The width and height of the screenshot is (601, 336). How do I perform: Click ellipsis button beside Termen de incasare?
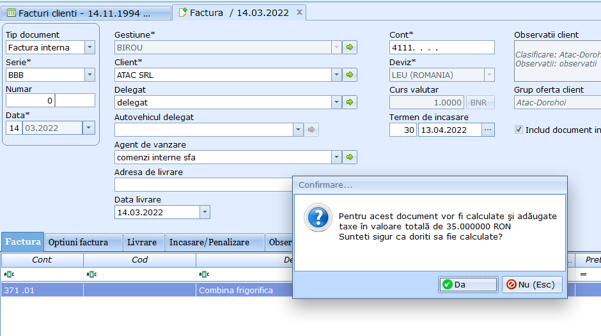coord(488,130)
